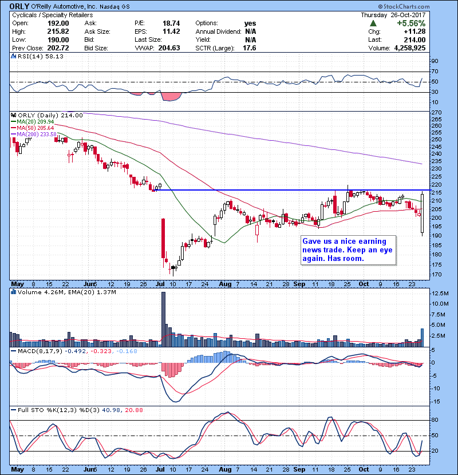Click the Last price value 214.00
The width and height of the screenshot is (458, 475).
click(414, 39)
